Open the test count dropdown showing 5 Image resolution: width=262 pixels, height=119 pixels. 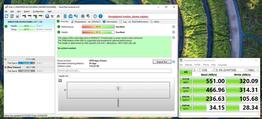point(196,70)
